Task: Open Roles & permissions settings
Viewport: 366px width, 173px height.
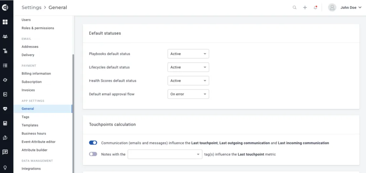Action: pos(38,28)
